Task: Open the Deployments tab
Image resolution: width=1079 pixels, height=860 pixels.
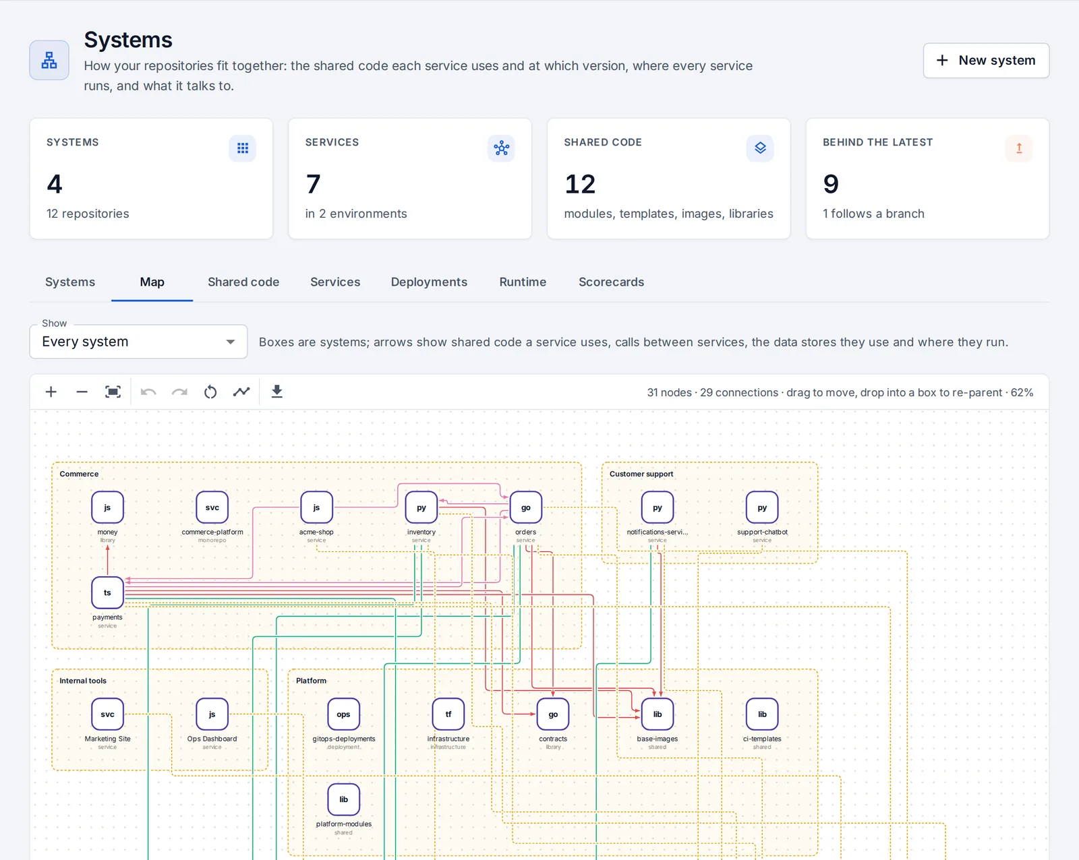Action: tap(429, 282)
